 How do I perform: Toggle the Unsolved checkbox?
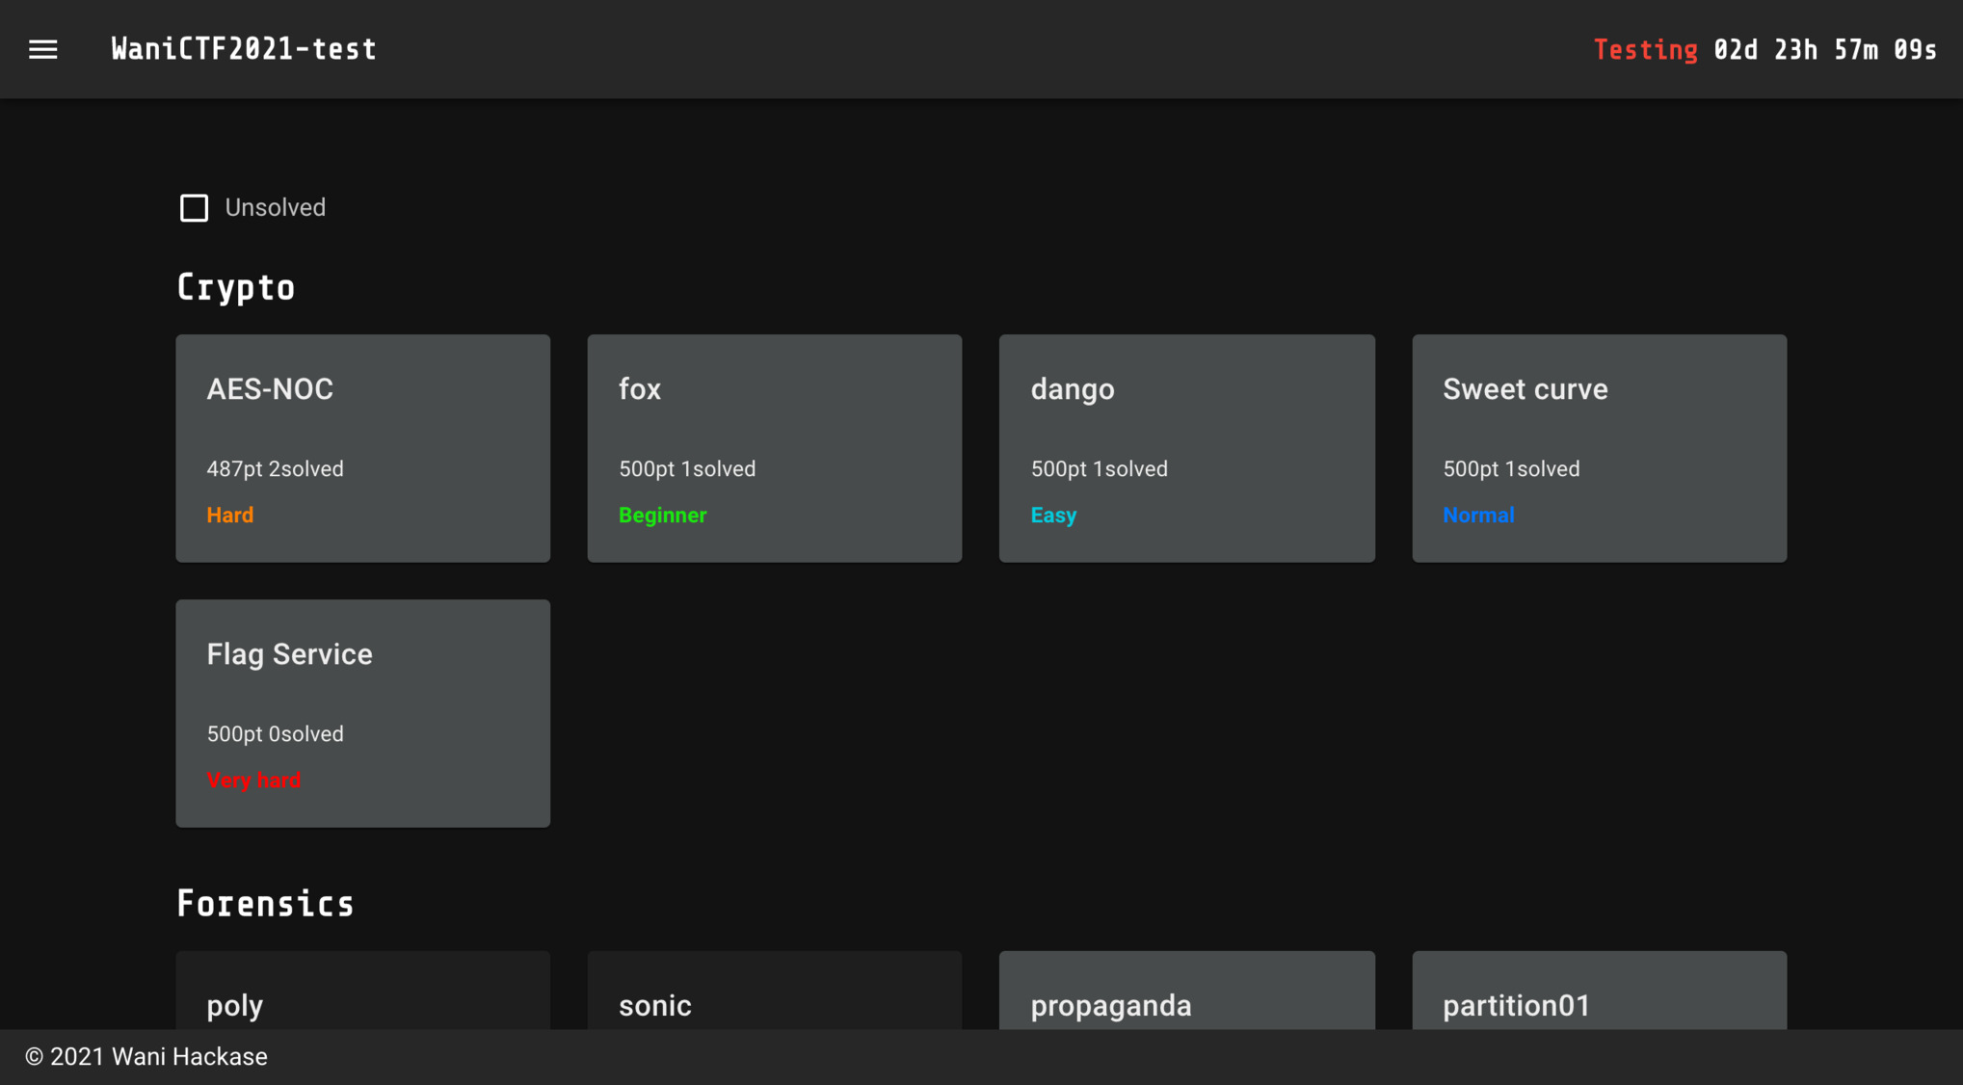(x=194, y=207)
